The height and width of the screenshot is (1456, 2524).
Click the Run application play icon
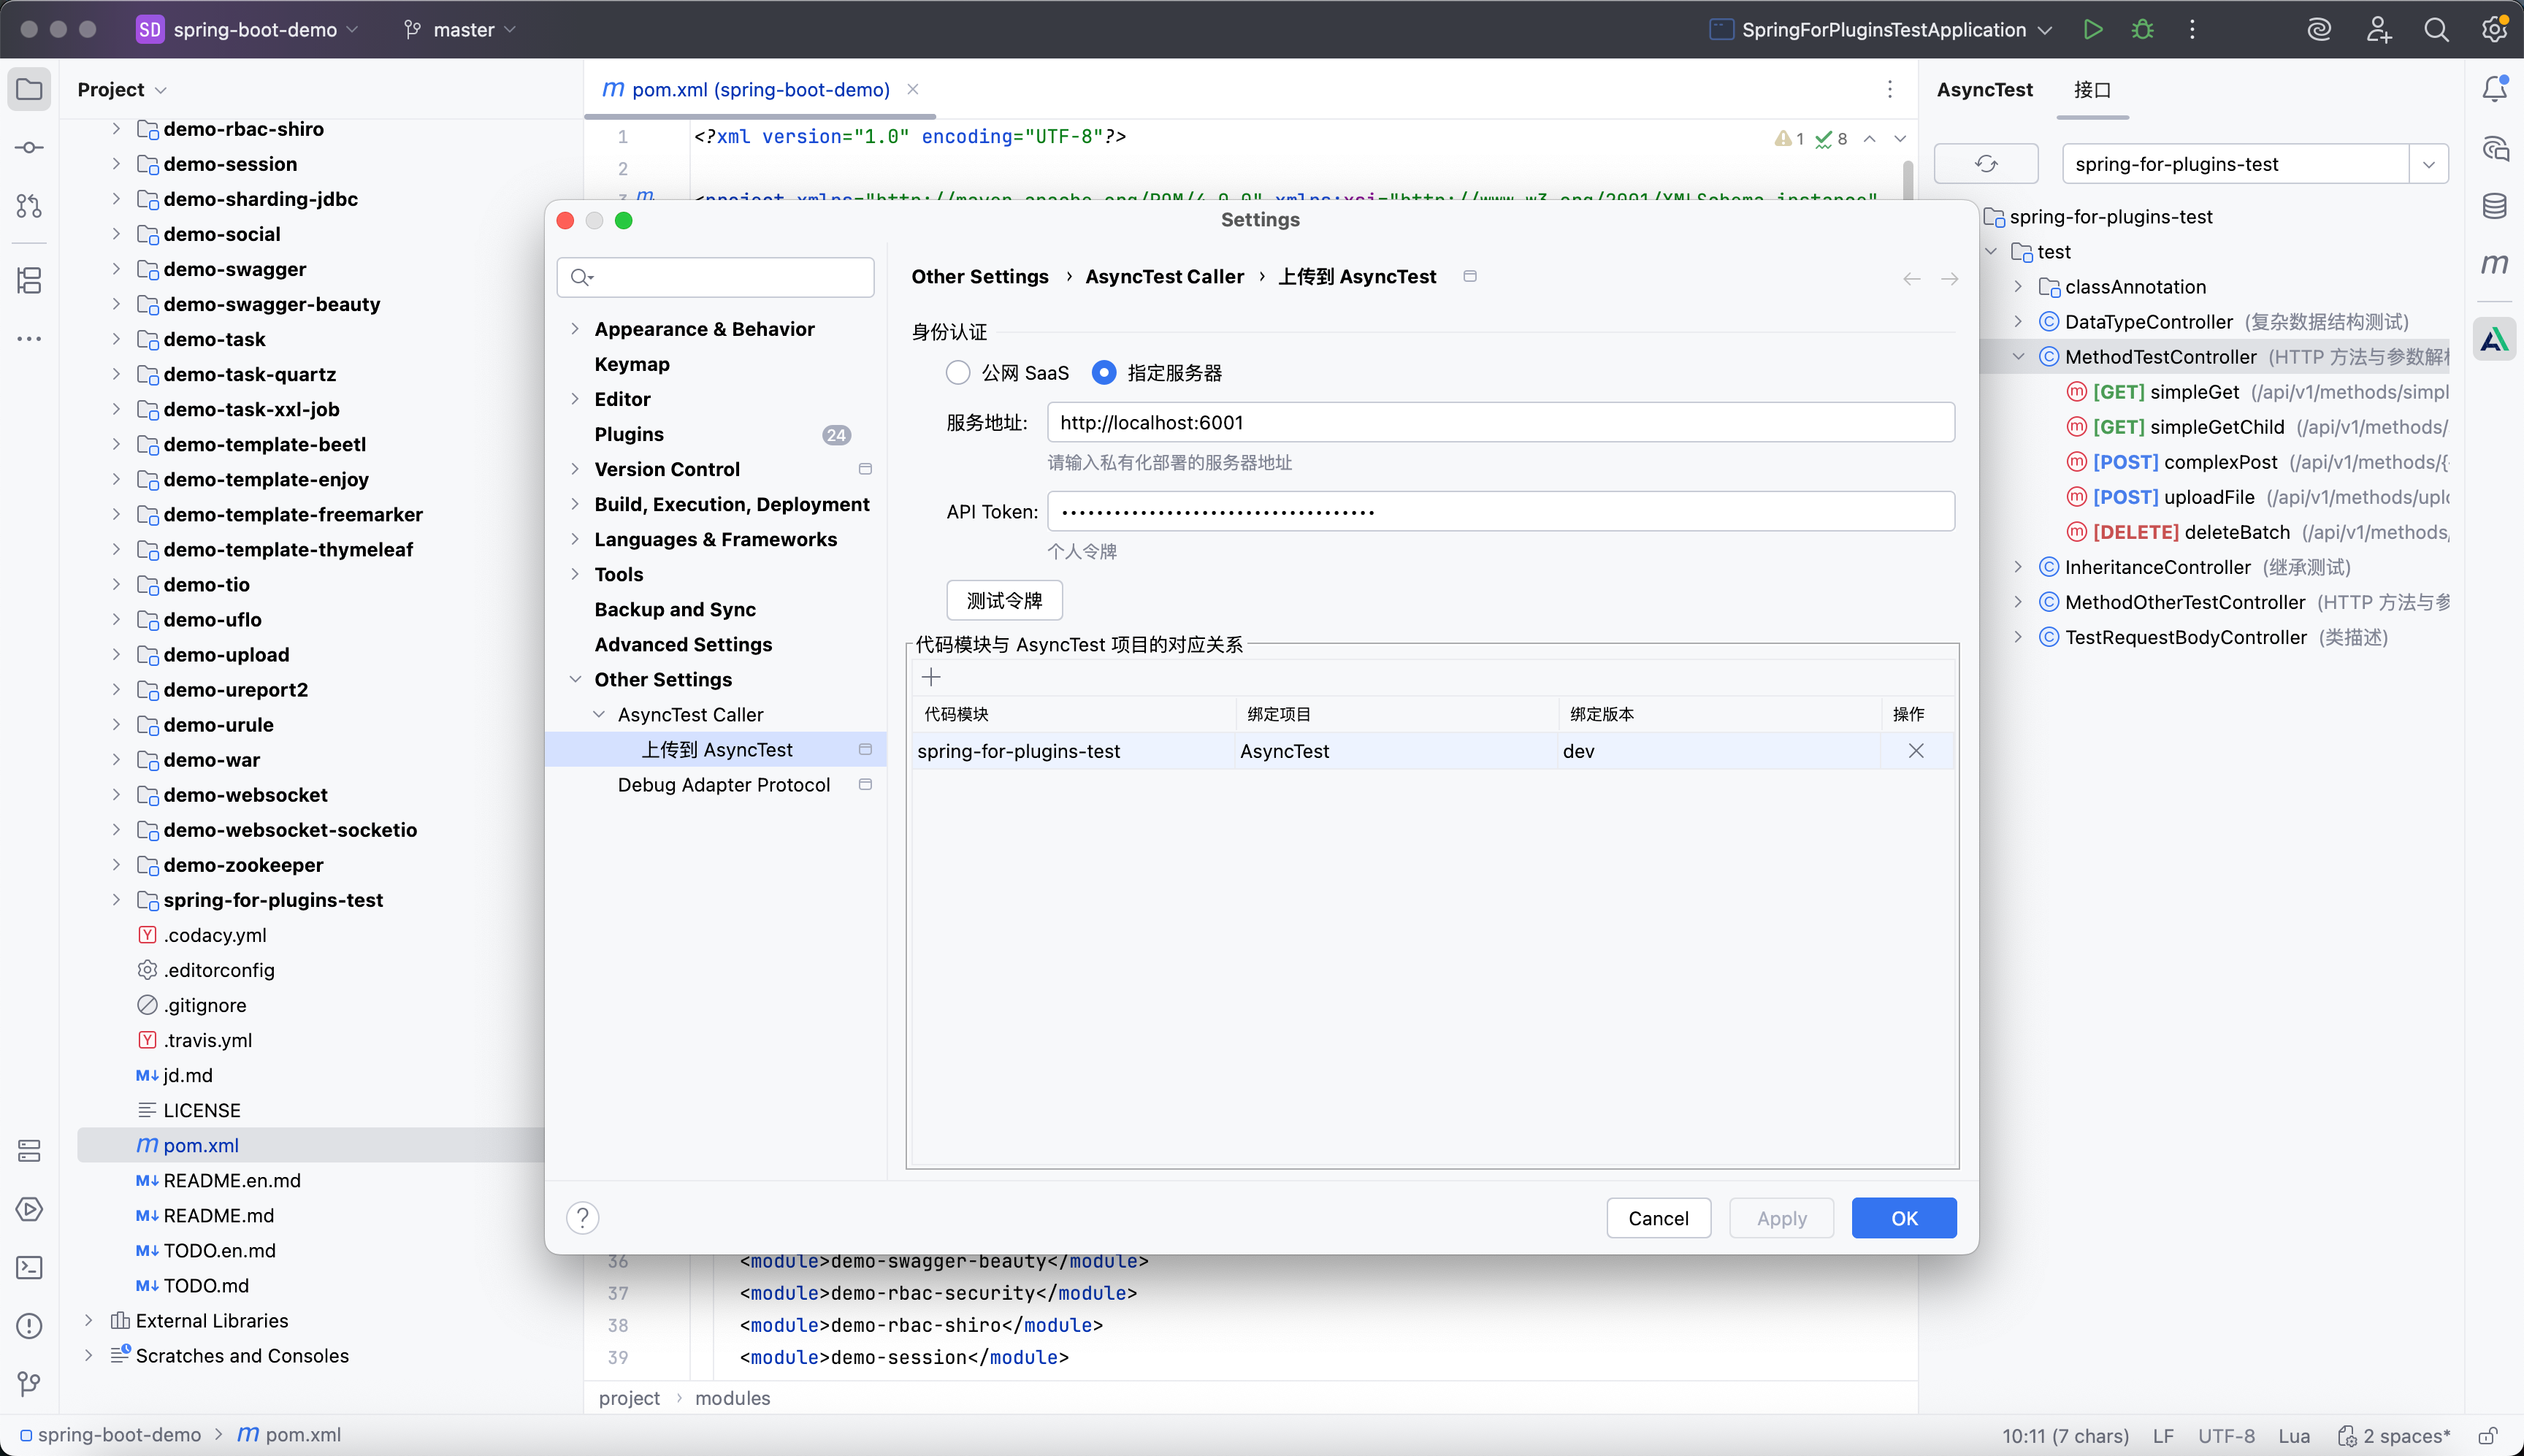coord(2092,29)
